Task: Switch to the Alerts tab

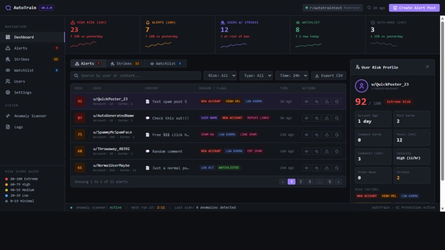Action: coord(88,63)
